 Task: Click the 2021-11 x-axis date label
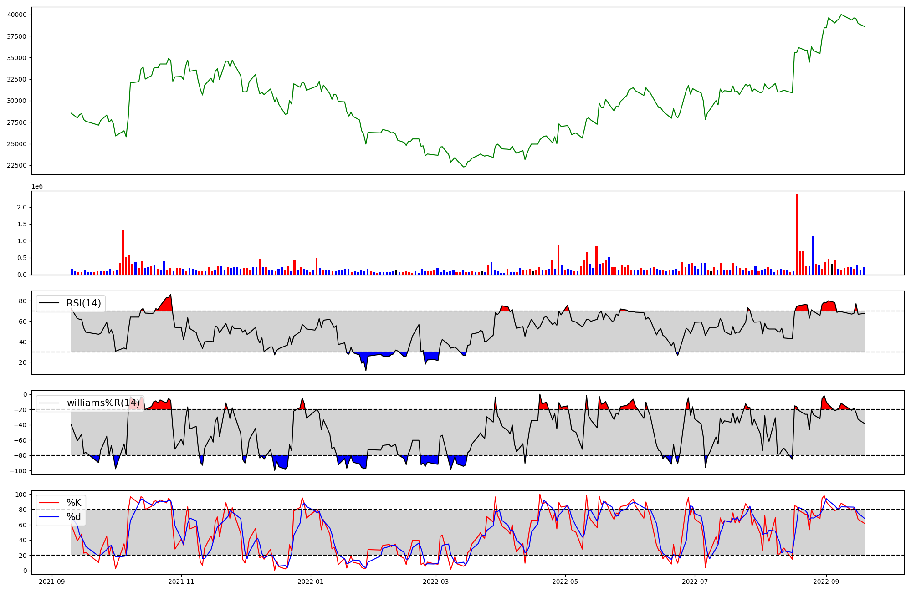point(181,582)
